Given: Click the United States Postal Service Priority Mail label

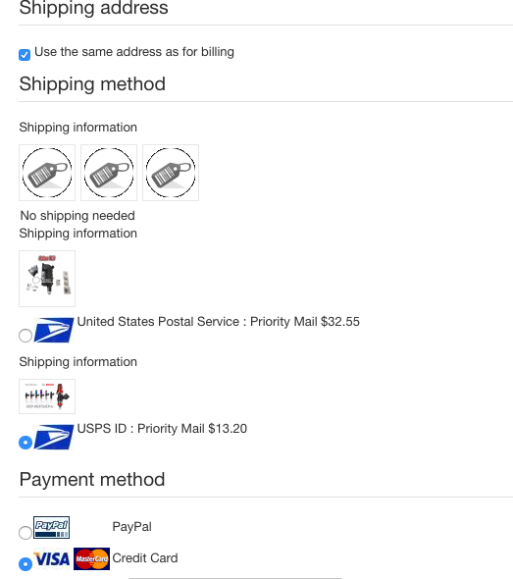Looking at the screenshot, I should tap(218, 322).
